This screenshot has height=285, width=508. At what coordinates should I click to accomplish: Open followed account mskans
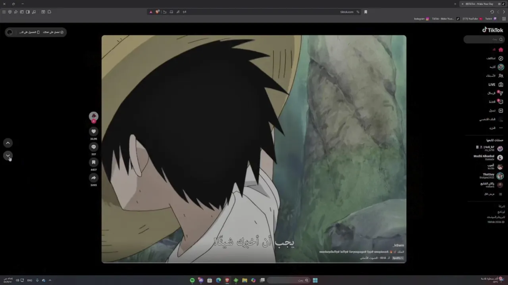click(492, 185)
